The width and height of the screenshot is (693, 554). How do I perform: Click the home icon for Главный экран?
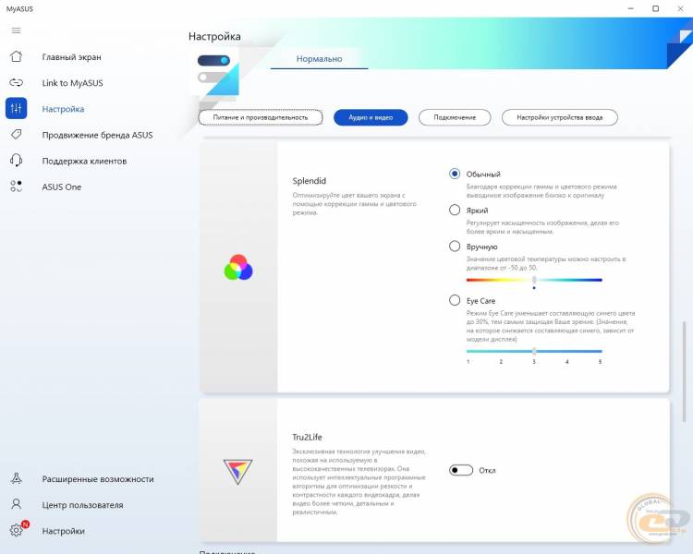tap(17, 56)
